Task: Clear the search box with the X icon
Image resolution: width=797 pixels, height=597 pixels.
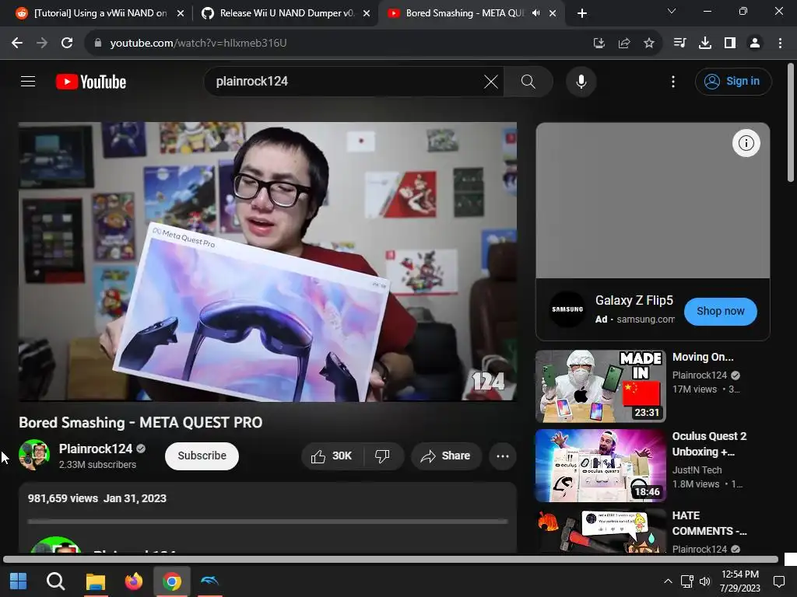Action: [x=491, y=81]
